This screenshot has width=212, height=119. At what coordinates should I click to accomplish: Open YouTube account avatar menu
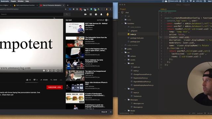[x=108, y=15]
